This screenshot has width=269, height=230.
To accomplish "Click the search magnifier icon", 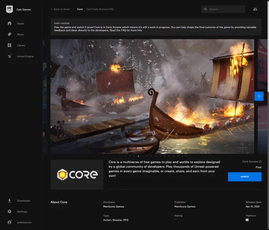I will (x=205, y=9).
